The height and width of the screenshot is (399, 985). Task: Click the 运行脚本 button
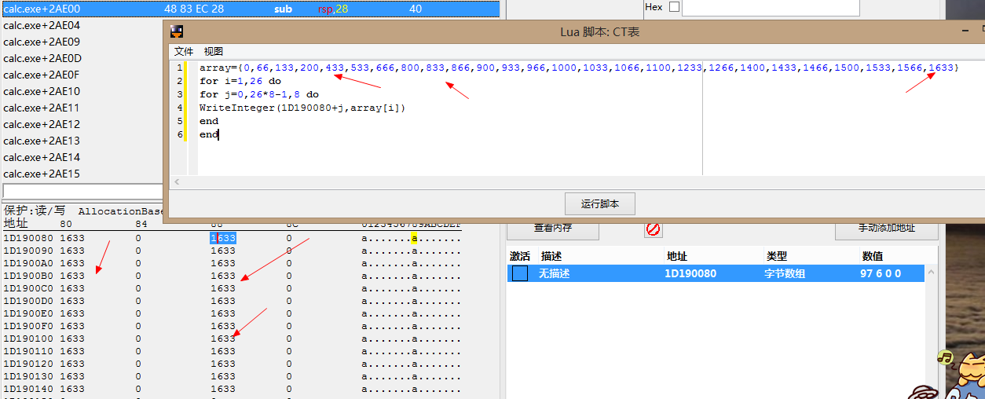point(600,203)
